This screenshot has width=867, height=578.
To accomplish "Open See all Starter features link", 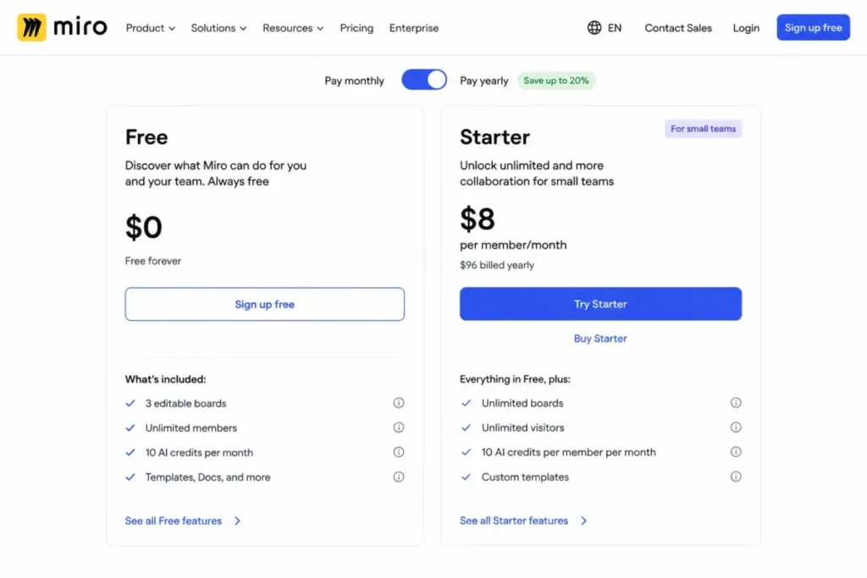I will tap(523, 520).
